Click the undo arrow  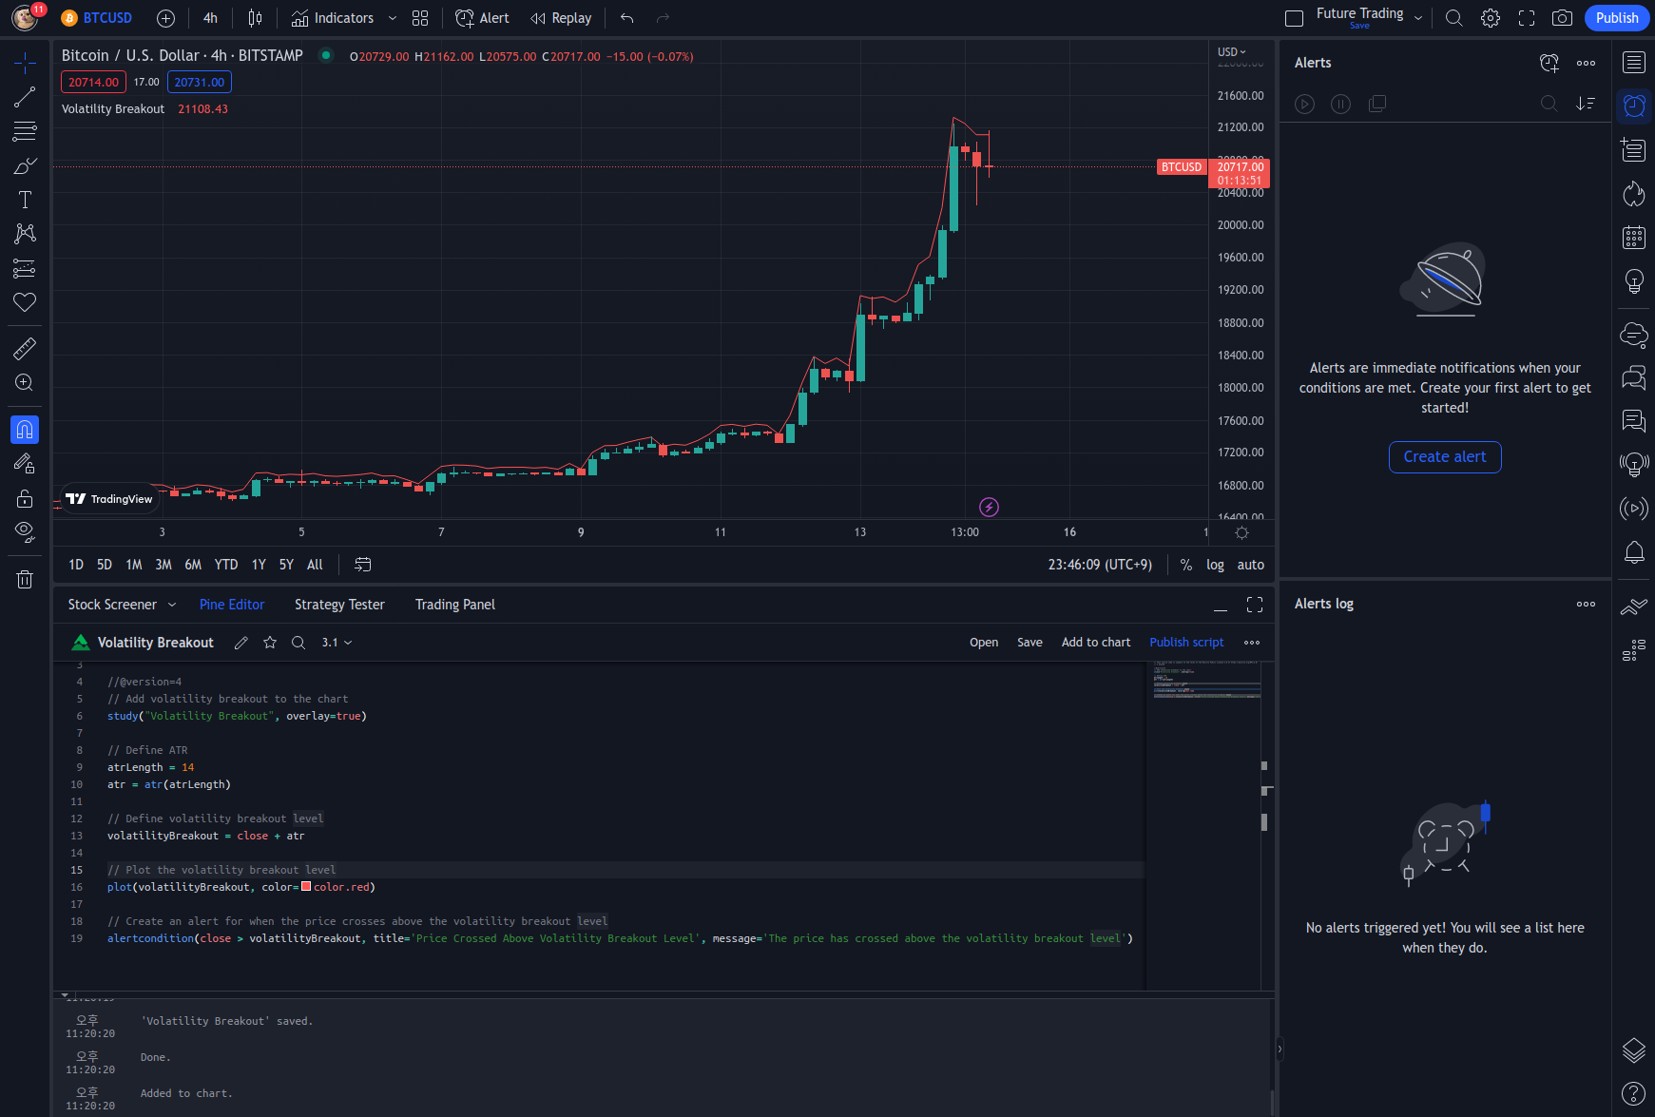626,18
